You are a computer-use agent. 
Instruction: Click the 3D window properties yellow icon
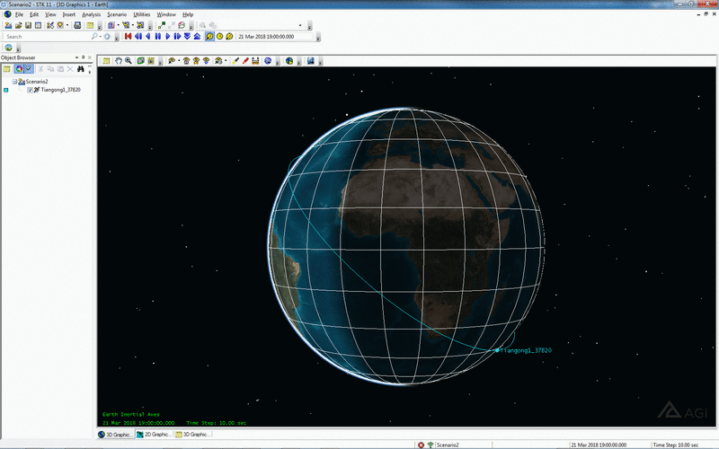pyautogui.click(x=106, y=60)
